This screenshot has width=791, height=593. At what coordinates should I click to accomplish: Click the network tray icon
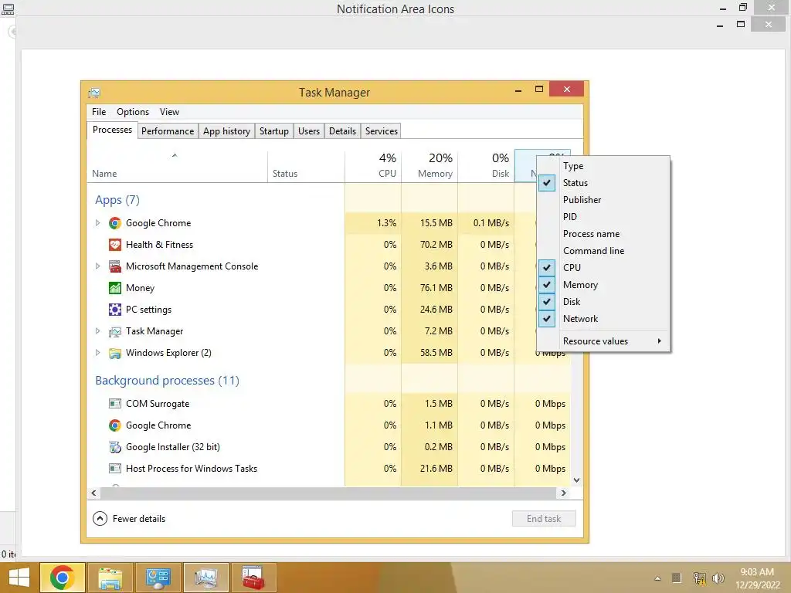699,578
